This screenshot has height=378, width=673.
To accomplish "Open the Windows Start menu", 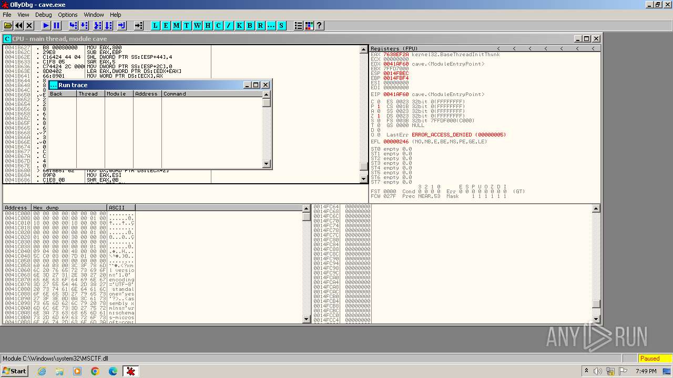I will [14, 371].
